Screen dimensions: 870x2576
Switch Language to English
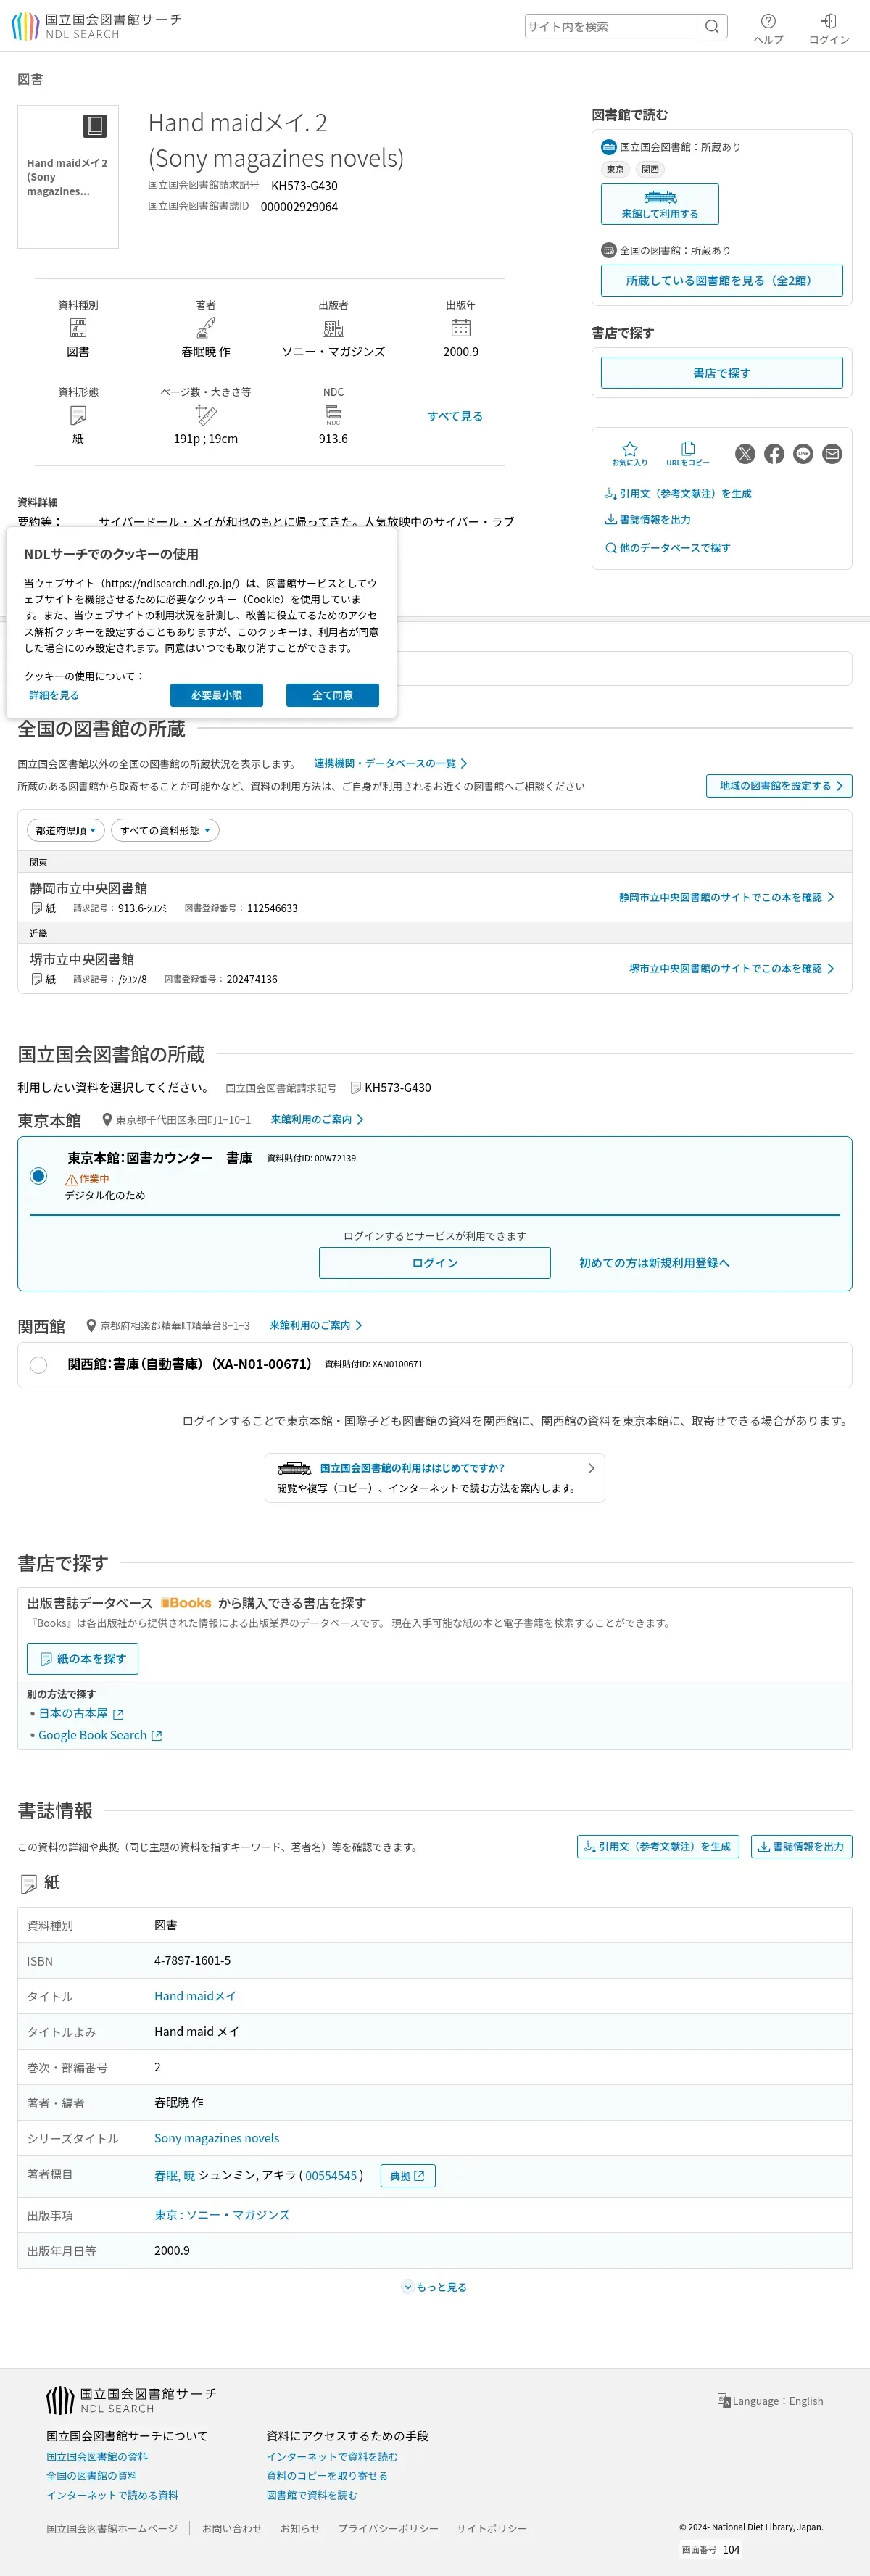[770, 2400]
